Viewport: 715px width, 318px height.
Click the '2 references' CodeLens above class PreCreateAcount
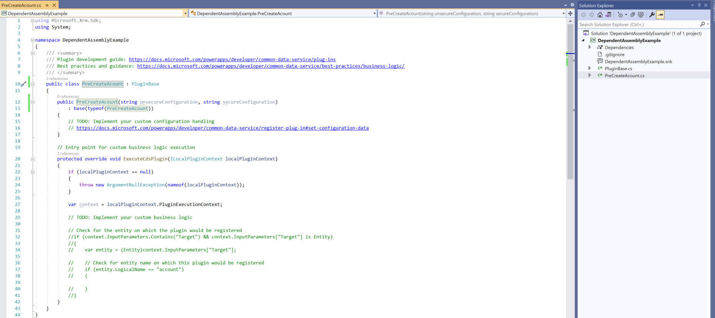57,79
